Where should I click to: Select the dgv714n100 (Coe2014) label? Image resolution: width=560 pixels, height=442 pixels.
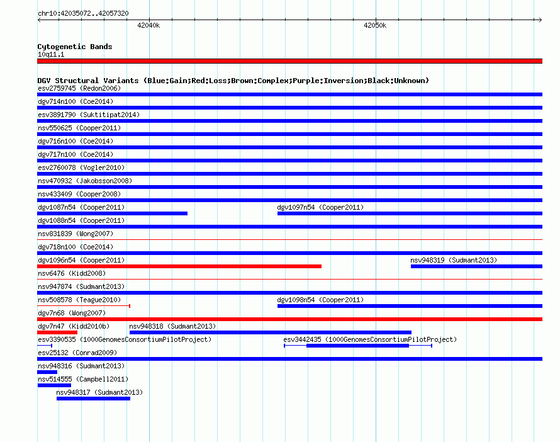[x=76, y=101]
